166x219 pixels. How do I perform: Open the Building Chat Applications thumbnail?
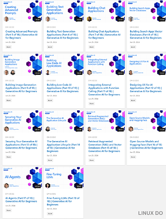105,11
